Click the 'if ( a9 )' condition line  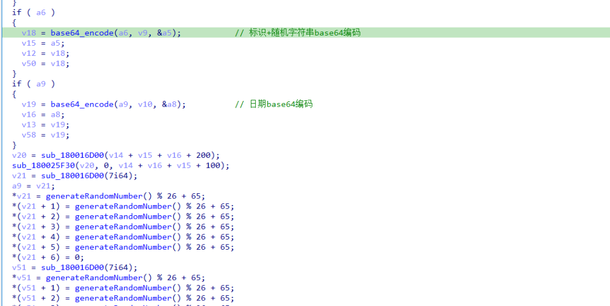pyautogui.click(x=33, y=84)
